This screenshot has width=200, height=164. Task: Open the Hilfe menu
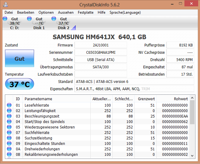pyautogui.click(x=102, y=12)
